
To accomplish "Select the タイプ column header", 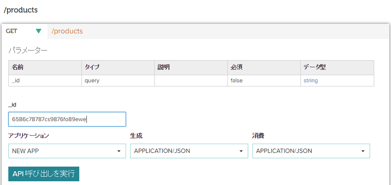I will pos(92,67).
